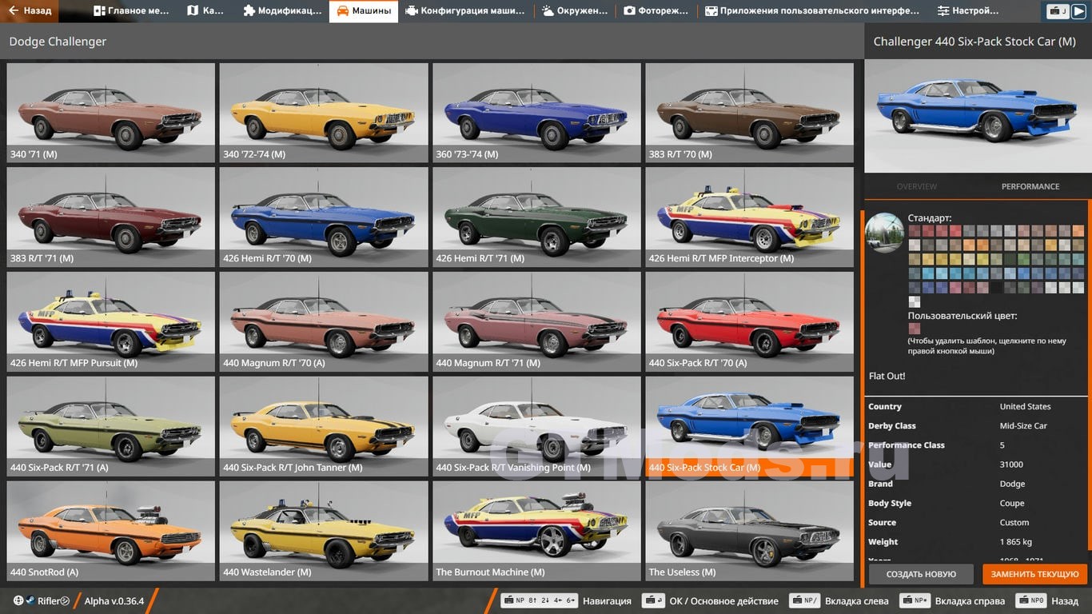Switch to the Фоторежим camera tab
Image resolution: width=1092 pixels, height=614 pixels.
click(x=656, y=11)
